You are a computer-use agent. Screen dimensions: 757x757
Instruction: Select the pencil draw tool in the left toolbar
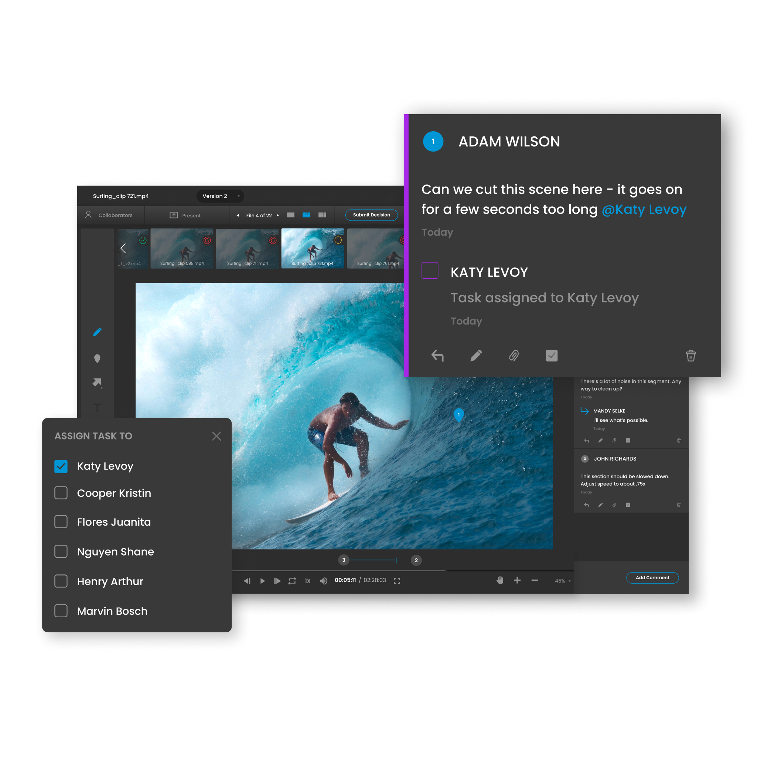[97, 332]
